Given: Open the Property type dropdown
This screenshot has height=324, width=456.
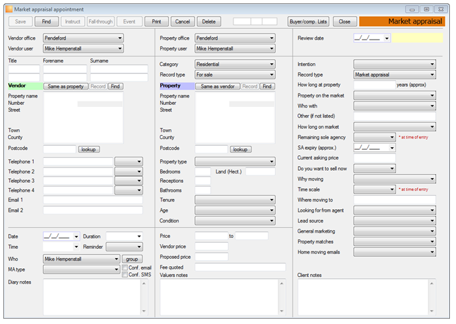Looking at the screenshot, I should (235, 161).
